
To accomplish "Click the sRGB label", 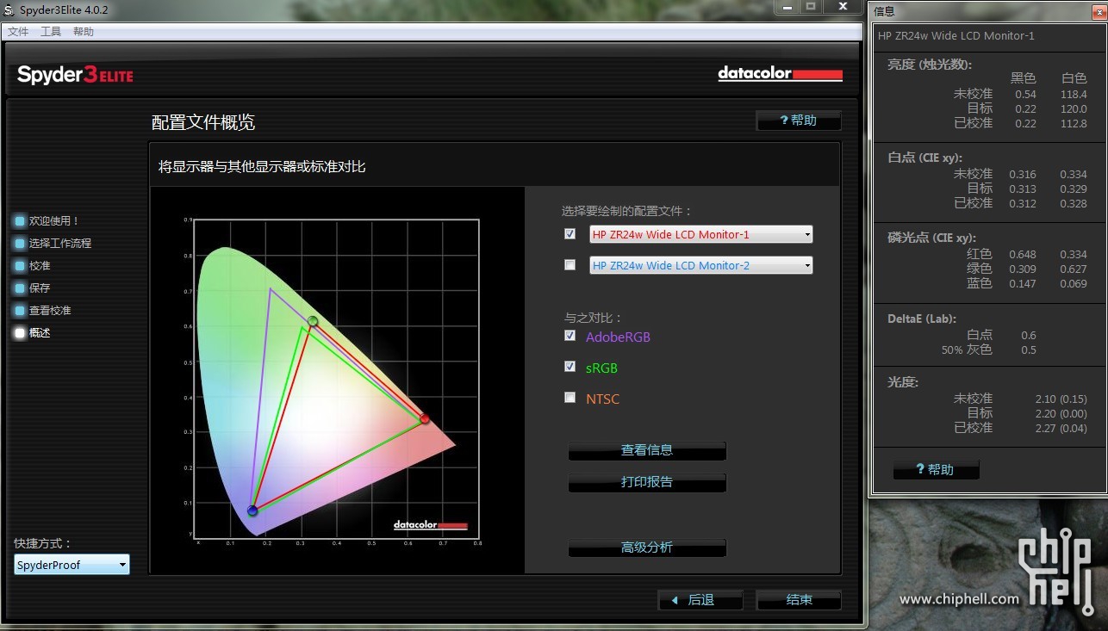I will click(x=601, y=368).
